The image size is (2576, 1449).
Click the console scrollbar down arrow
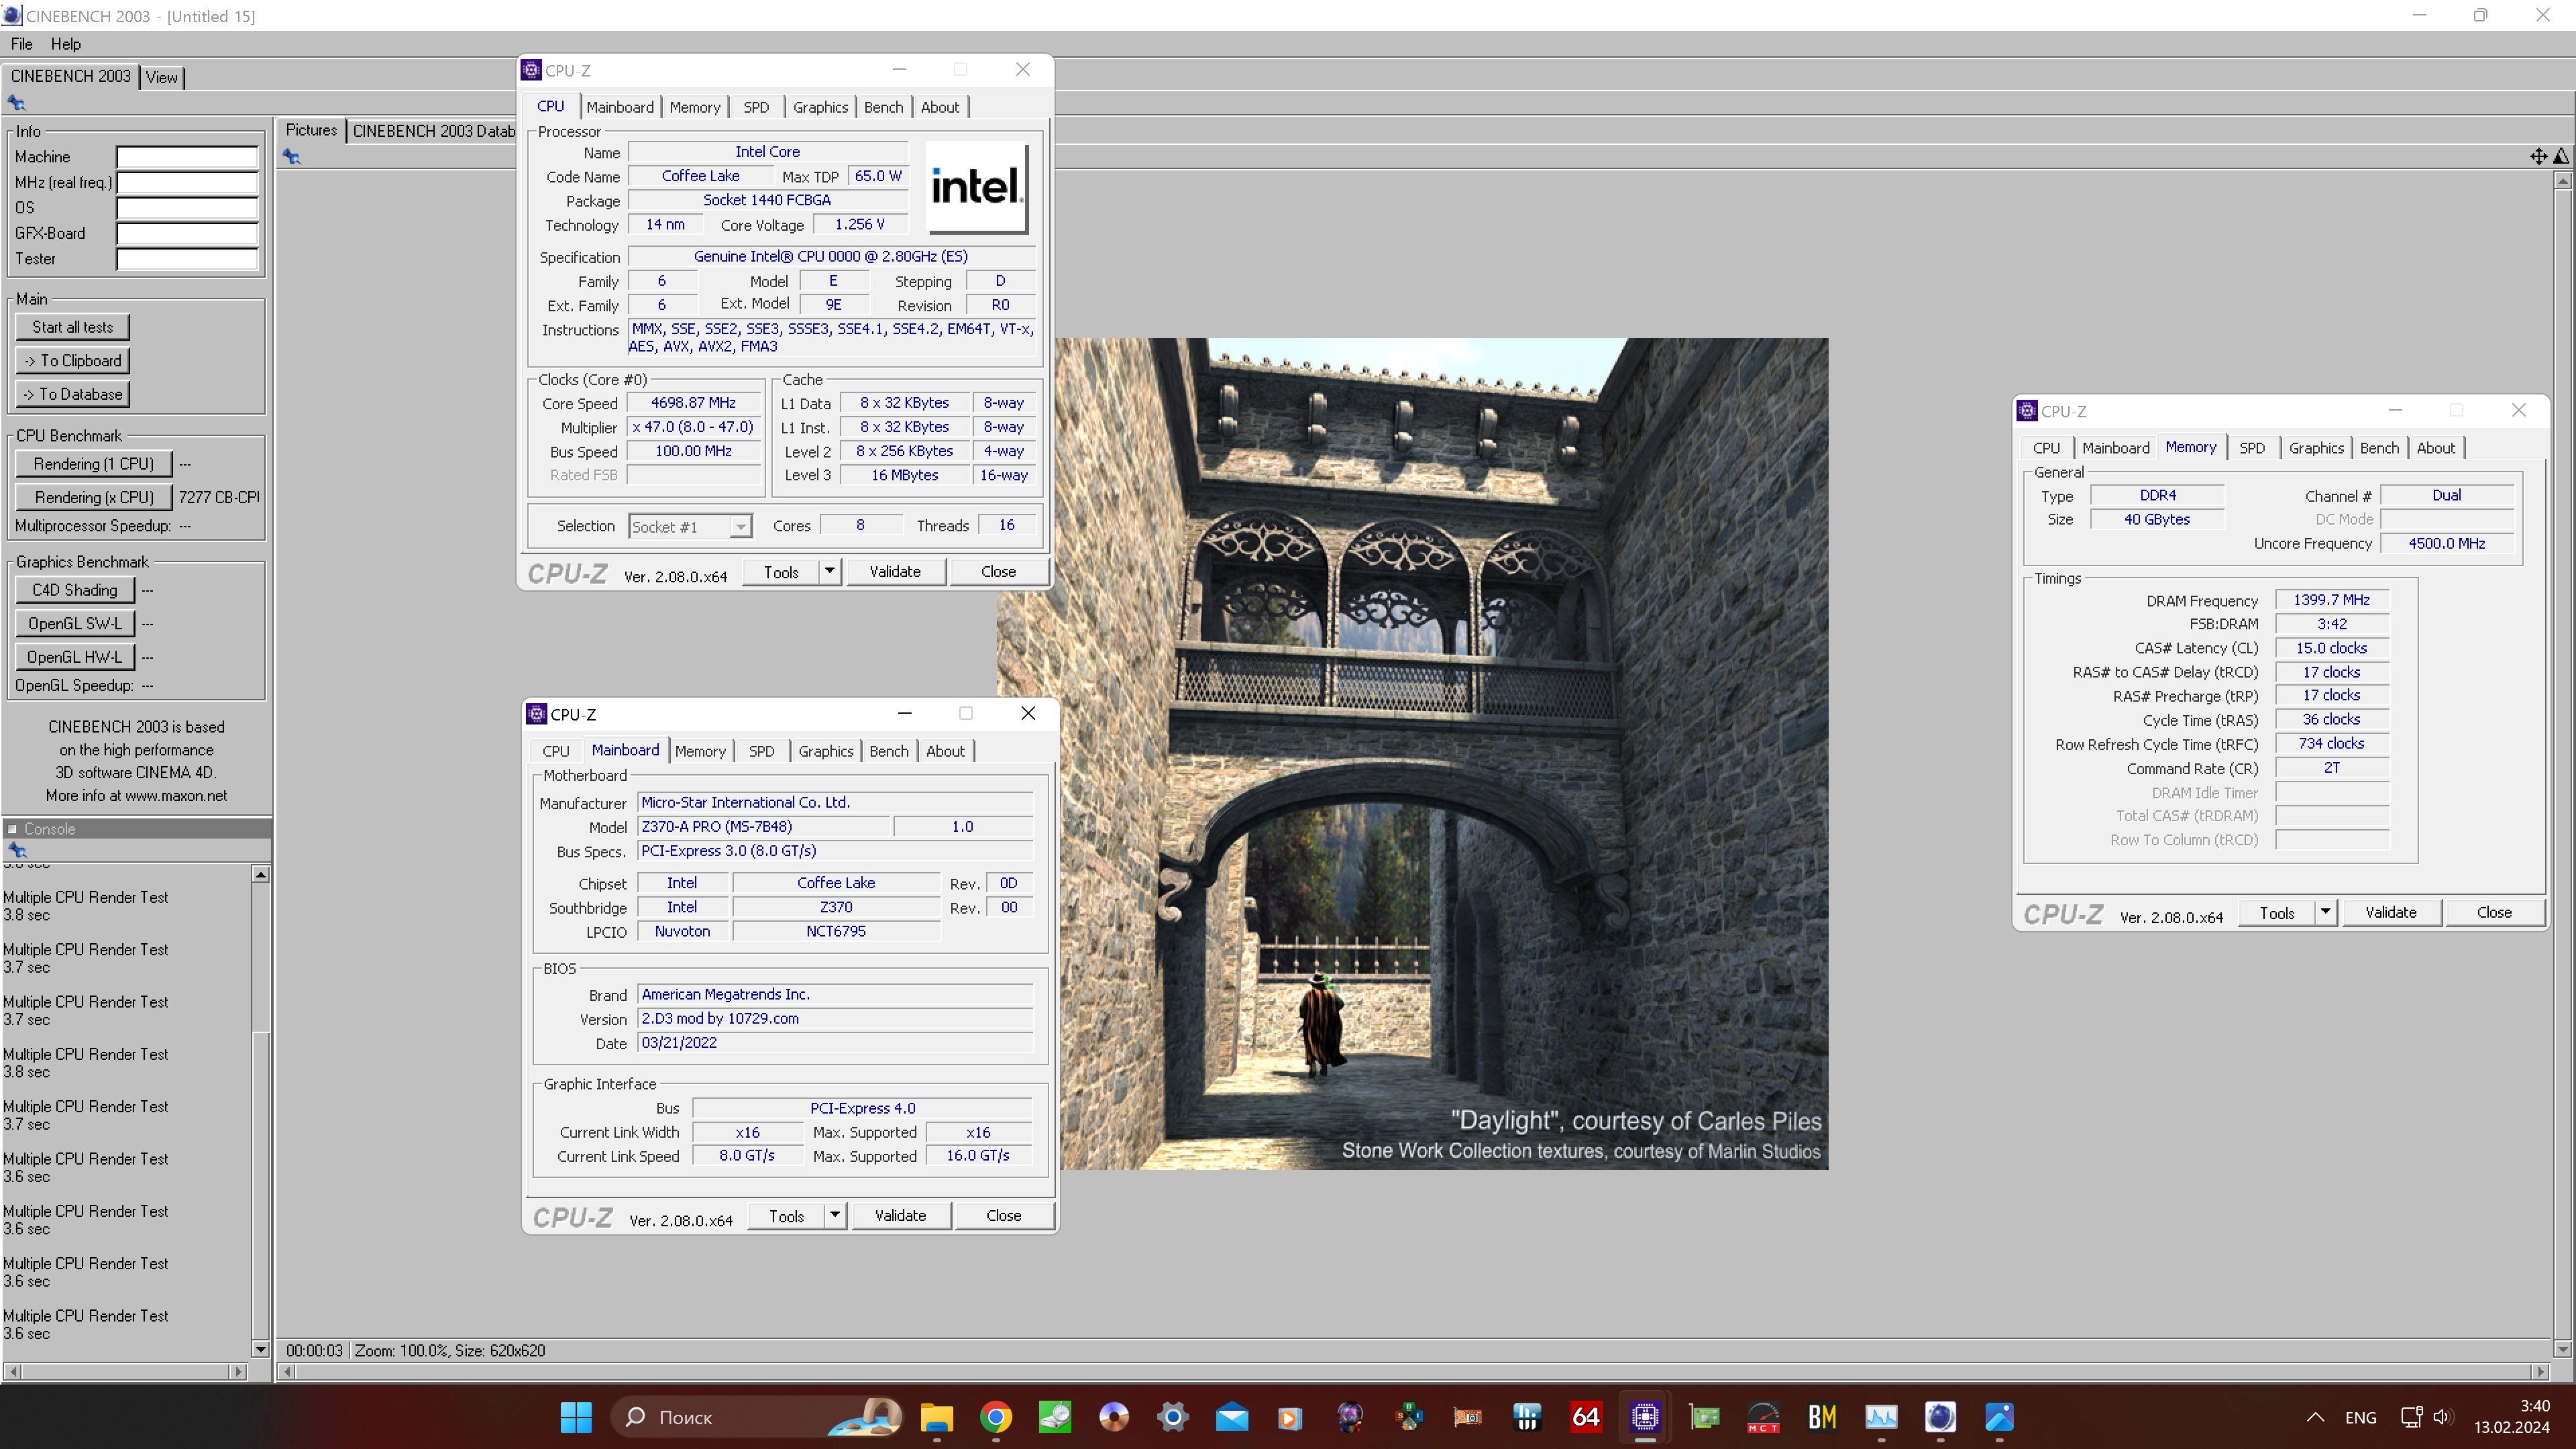[261, 1349]
